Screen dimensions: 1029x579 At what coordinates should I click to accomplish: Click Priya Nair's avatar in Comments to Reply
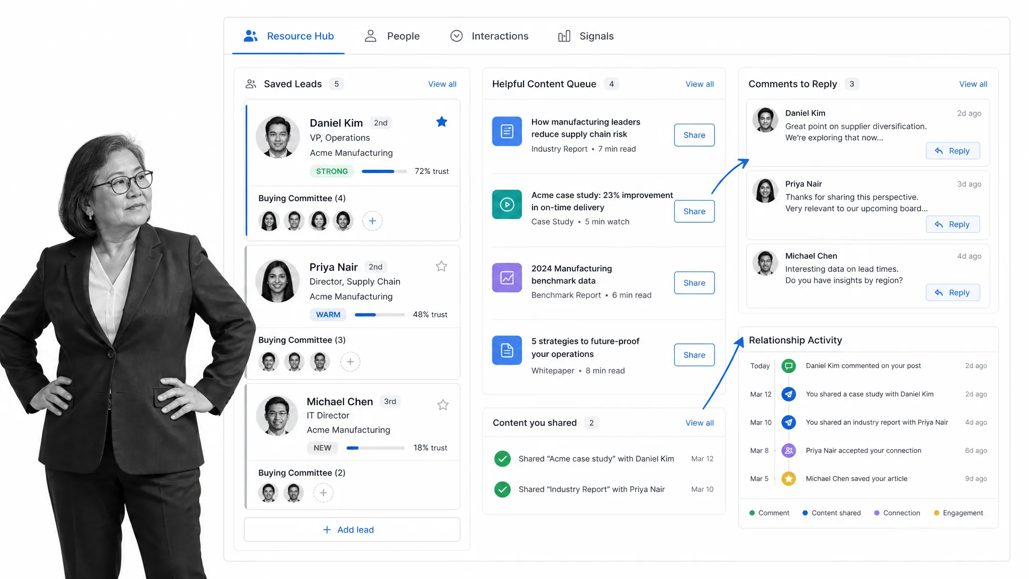point(765,190)
